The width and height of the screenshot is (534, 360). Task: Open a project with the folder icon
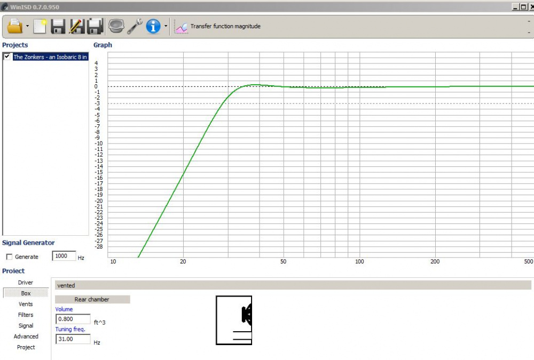click(x=14, y=26)
